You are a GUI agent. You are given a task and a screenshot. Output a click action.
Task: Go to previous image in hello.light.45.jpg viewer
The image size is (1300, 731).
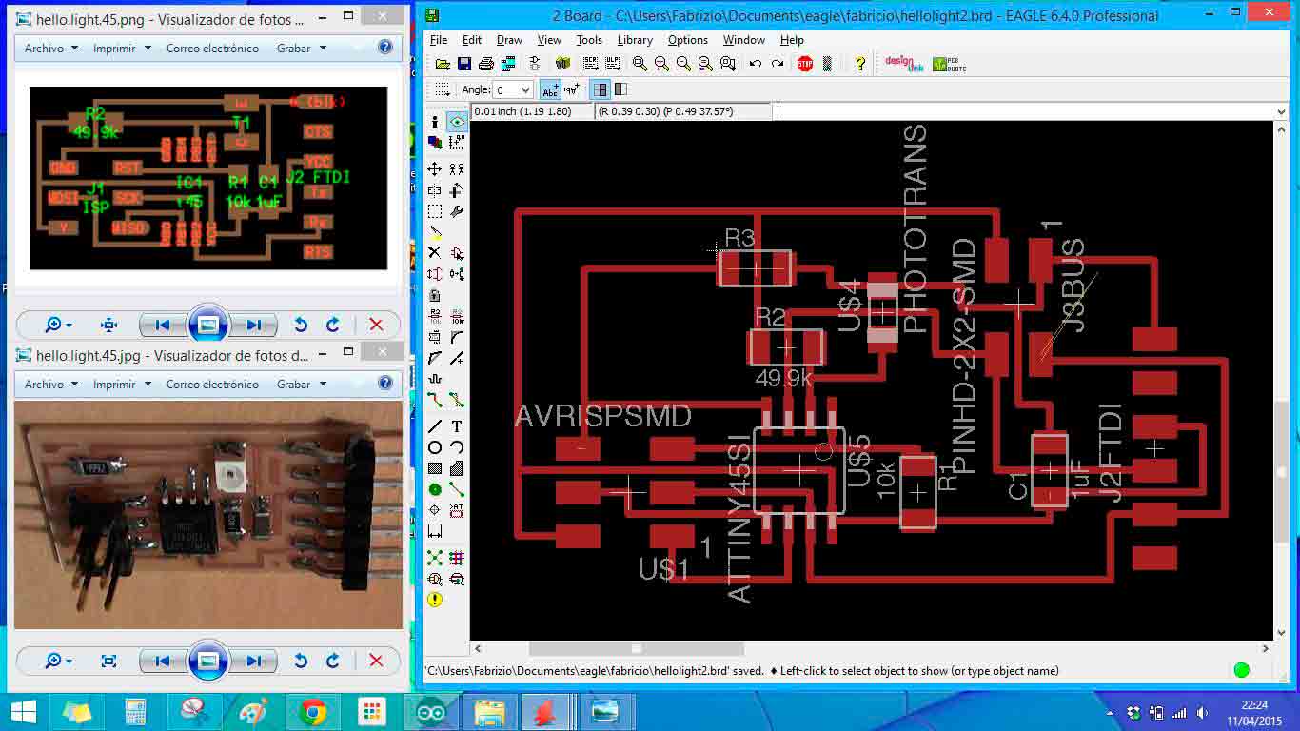(161, 661)
